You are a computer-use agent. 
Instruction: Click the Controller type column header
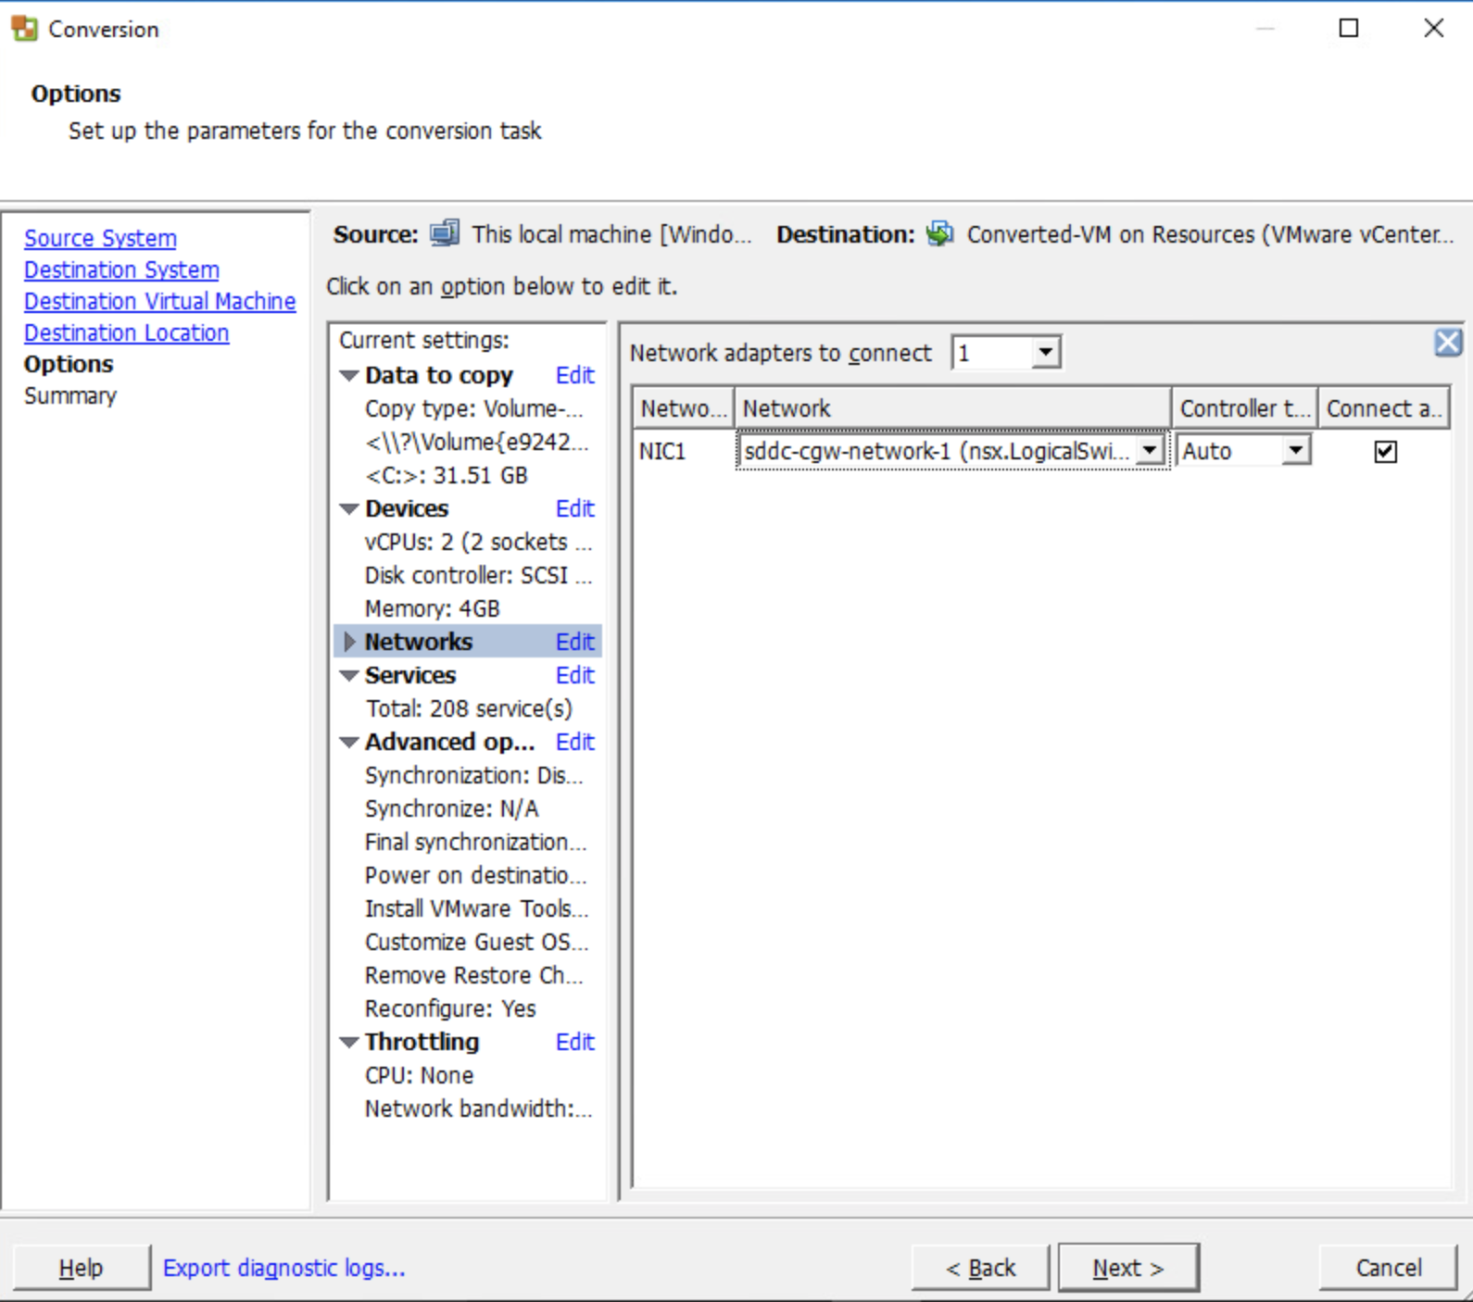(x=1245, y=408)
